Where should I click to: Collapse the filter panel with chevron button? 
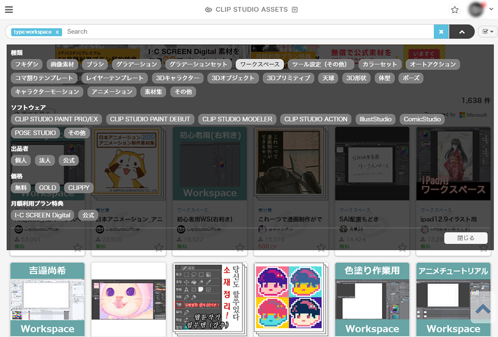click(462, 32)
